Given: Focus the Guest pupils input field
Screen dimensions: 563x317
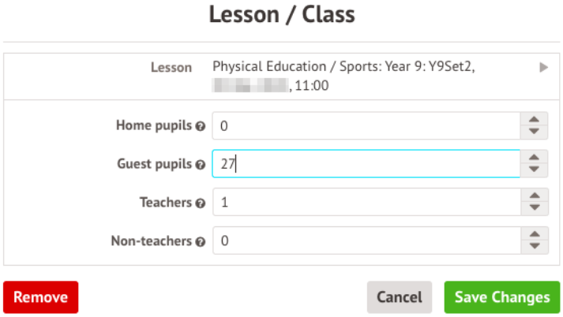Looking at the screenshot, I should tap(366, 164).
